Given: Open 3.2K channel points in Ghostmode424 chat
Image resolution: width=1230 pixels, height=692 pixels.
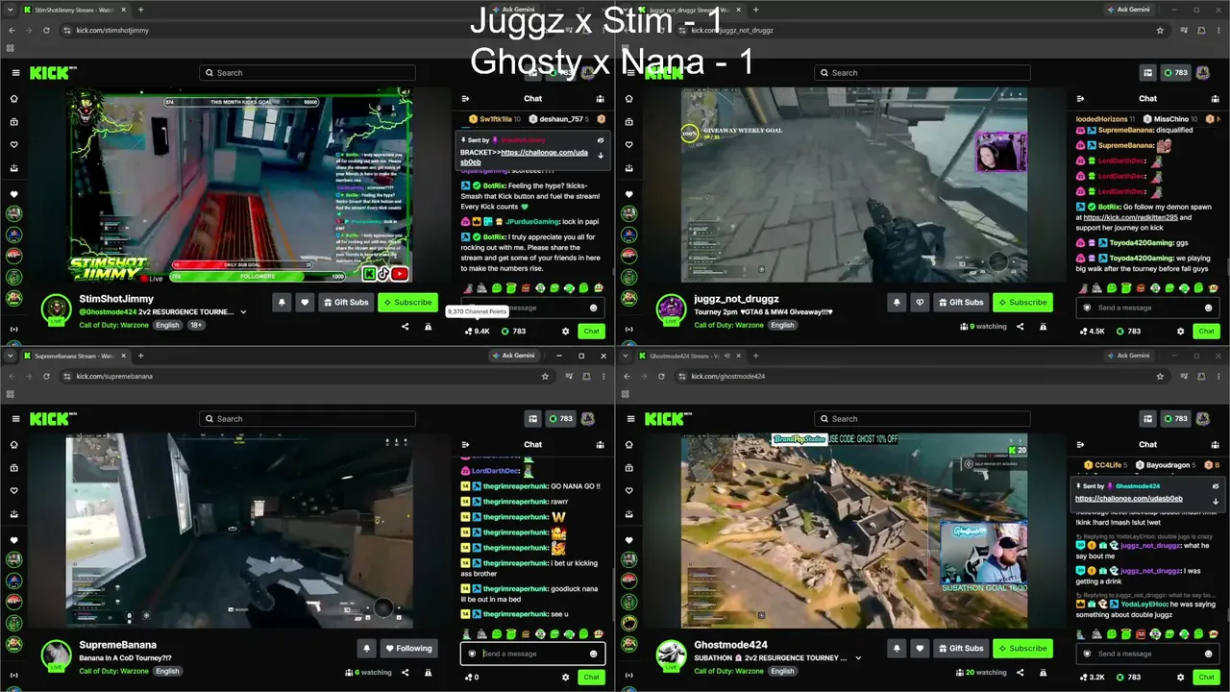Looking at the screenshot, I should tap(1093, 678).
